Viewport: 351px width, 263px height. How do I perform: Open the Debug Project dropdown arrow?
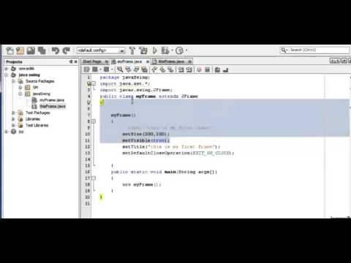(x=172, y=50)
